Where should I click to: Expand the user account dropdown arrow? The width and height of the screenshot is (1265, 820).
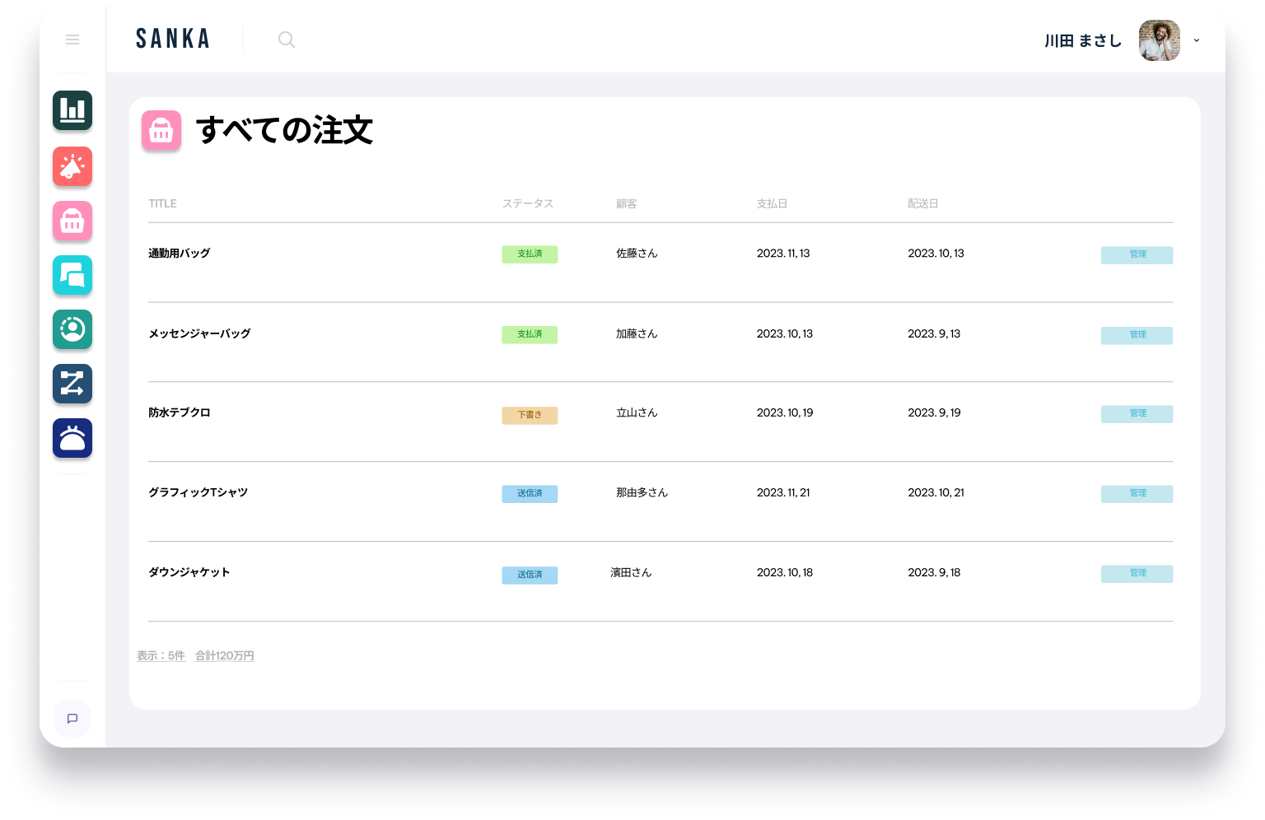(x=1197, y=40)
